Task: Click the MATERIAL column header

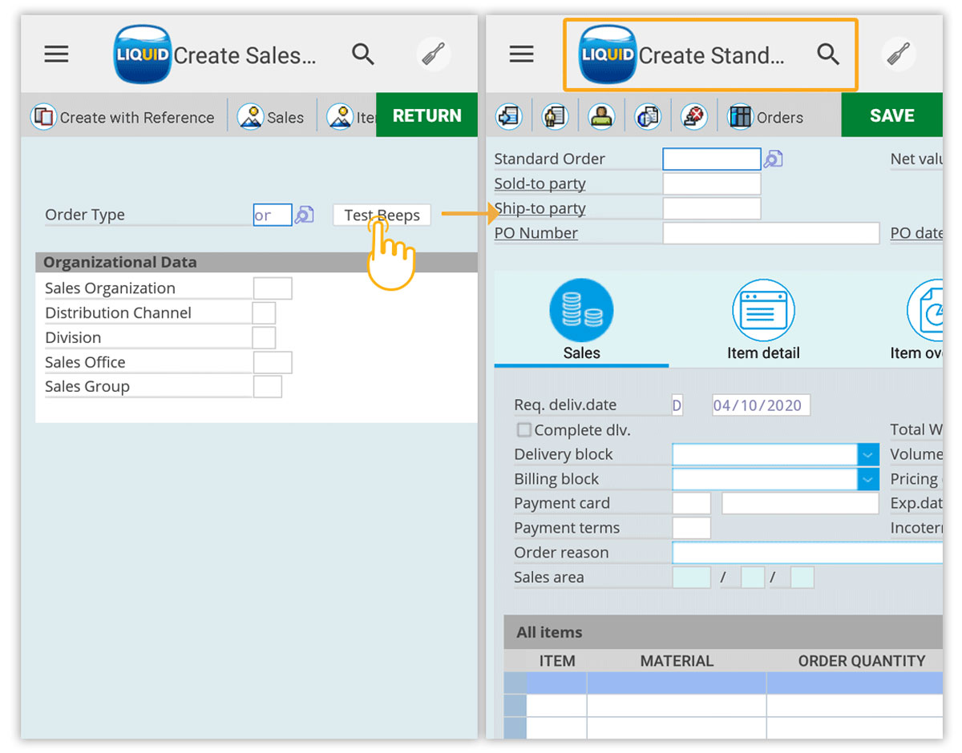Action: (x=677, y=661)
